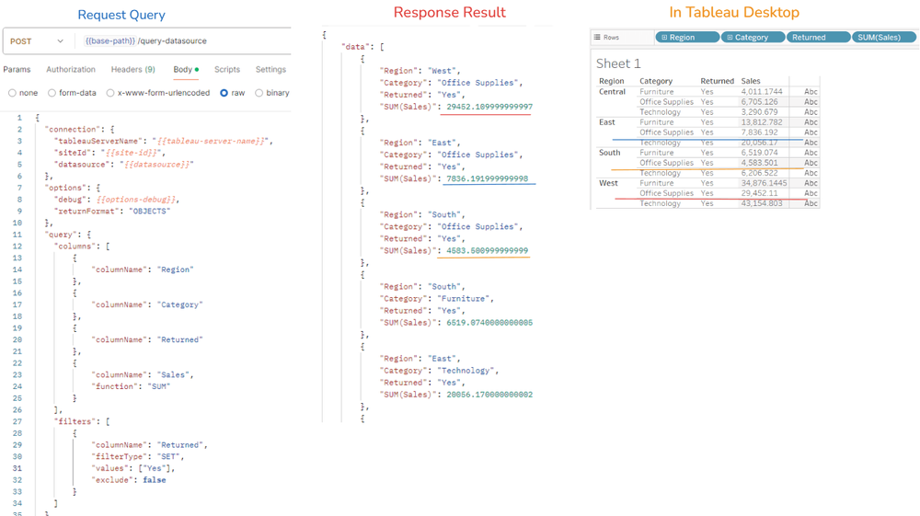Expand the plus icon on the Category pill
The image size is (920, 516).
(x=730, y=37)
